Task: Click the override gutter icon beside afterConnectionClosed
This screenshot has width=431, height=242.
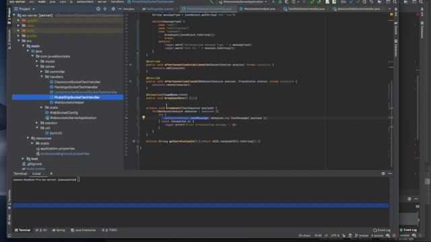Action: pyautogui.click(x=131, y=81)
